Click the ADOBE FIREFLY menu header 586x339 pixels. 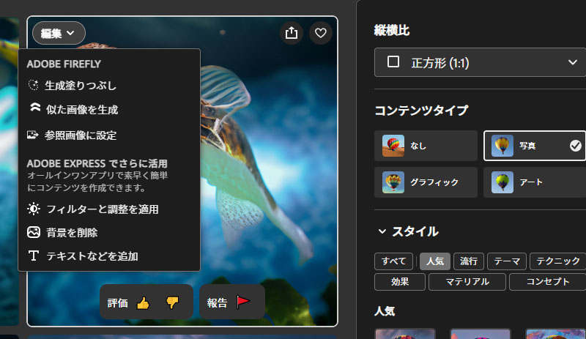click(x=64, y=64)
